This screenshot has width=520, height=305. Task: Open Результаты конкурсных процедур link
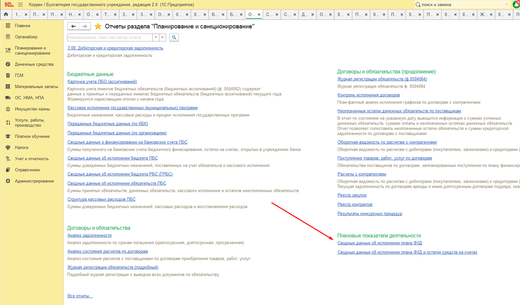370,214
